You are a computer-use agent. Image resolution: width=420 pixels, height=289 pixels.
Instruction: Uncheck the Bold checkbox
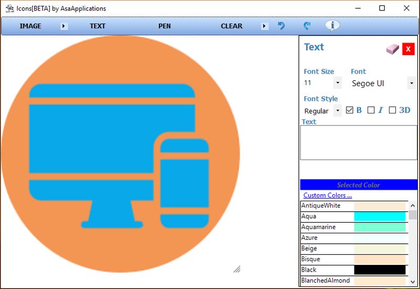click(350, 110)
